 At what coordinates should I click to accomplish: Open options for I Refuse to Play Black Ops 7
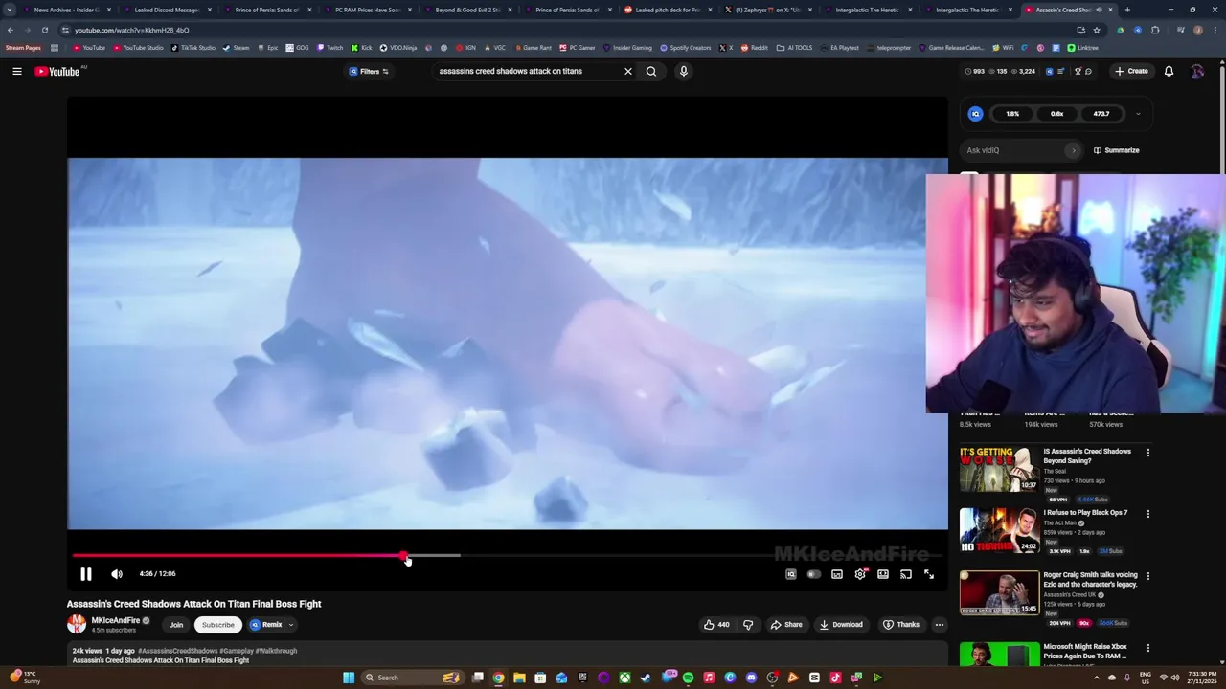pos(1148,514)
